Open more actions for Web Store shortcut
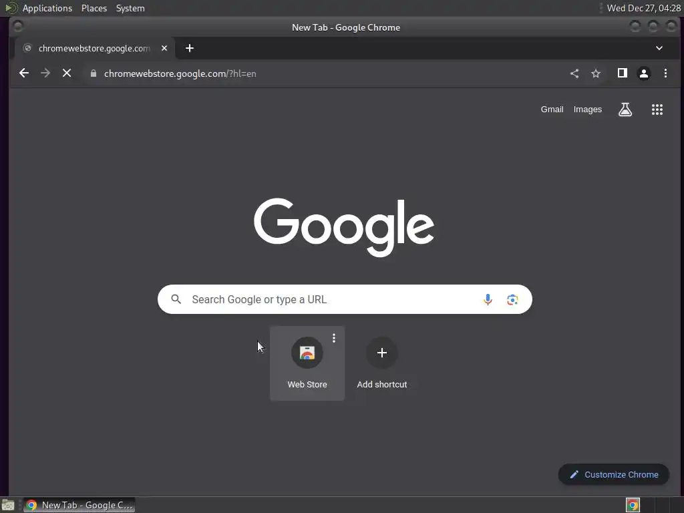 click(334, 338)
